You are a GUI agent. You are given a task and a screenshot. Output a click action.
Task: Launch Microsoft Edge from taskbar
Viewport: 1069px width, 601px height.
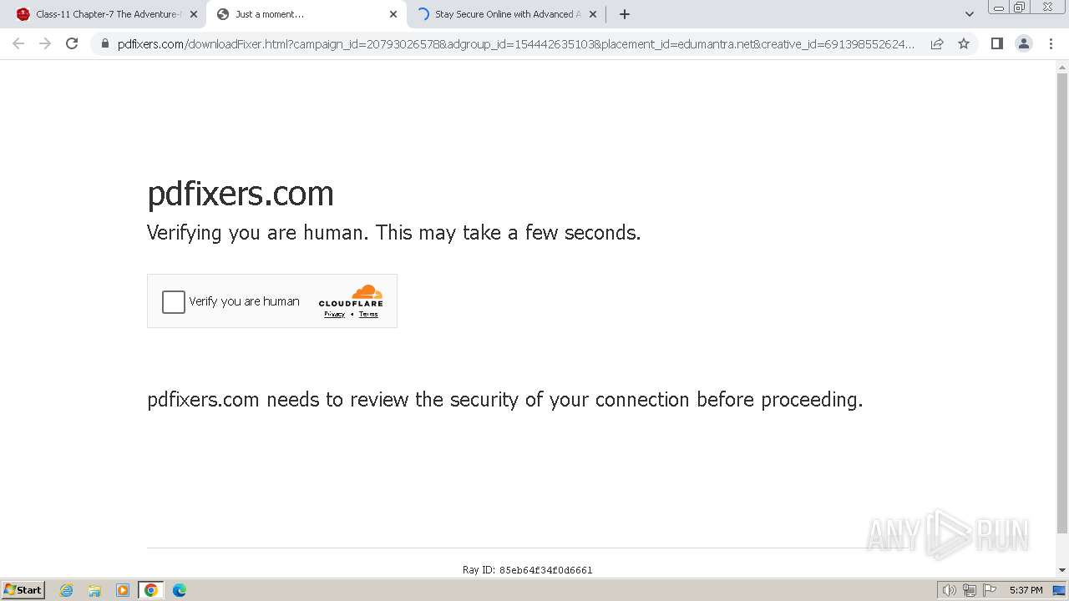179,590
